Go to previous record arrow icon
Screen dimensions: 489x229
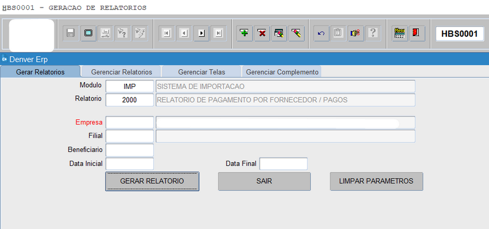(184, 33)
